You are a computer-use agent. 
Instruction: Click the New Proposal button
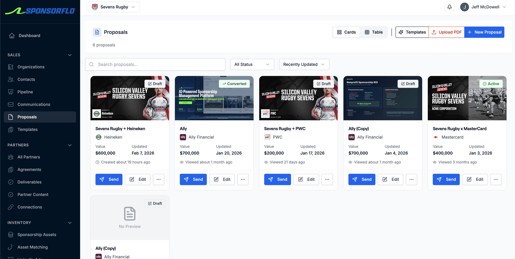tap(484, 32)
